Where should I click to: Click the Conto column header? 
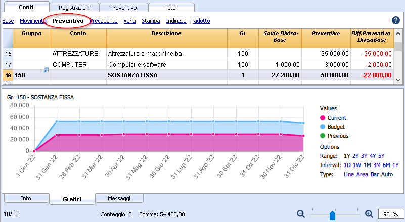pos(78,38)
